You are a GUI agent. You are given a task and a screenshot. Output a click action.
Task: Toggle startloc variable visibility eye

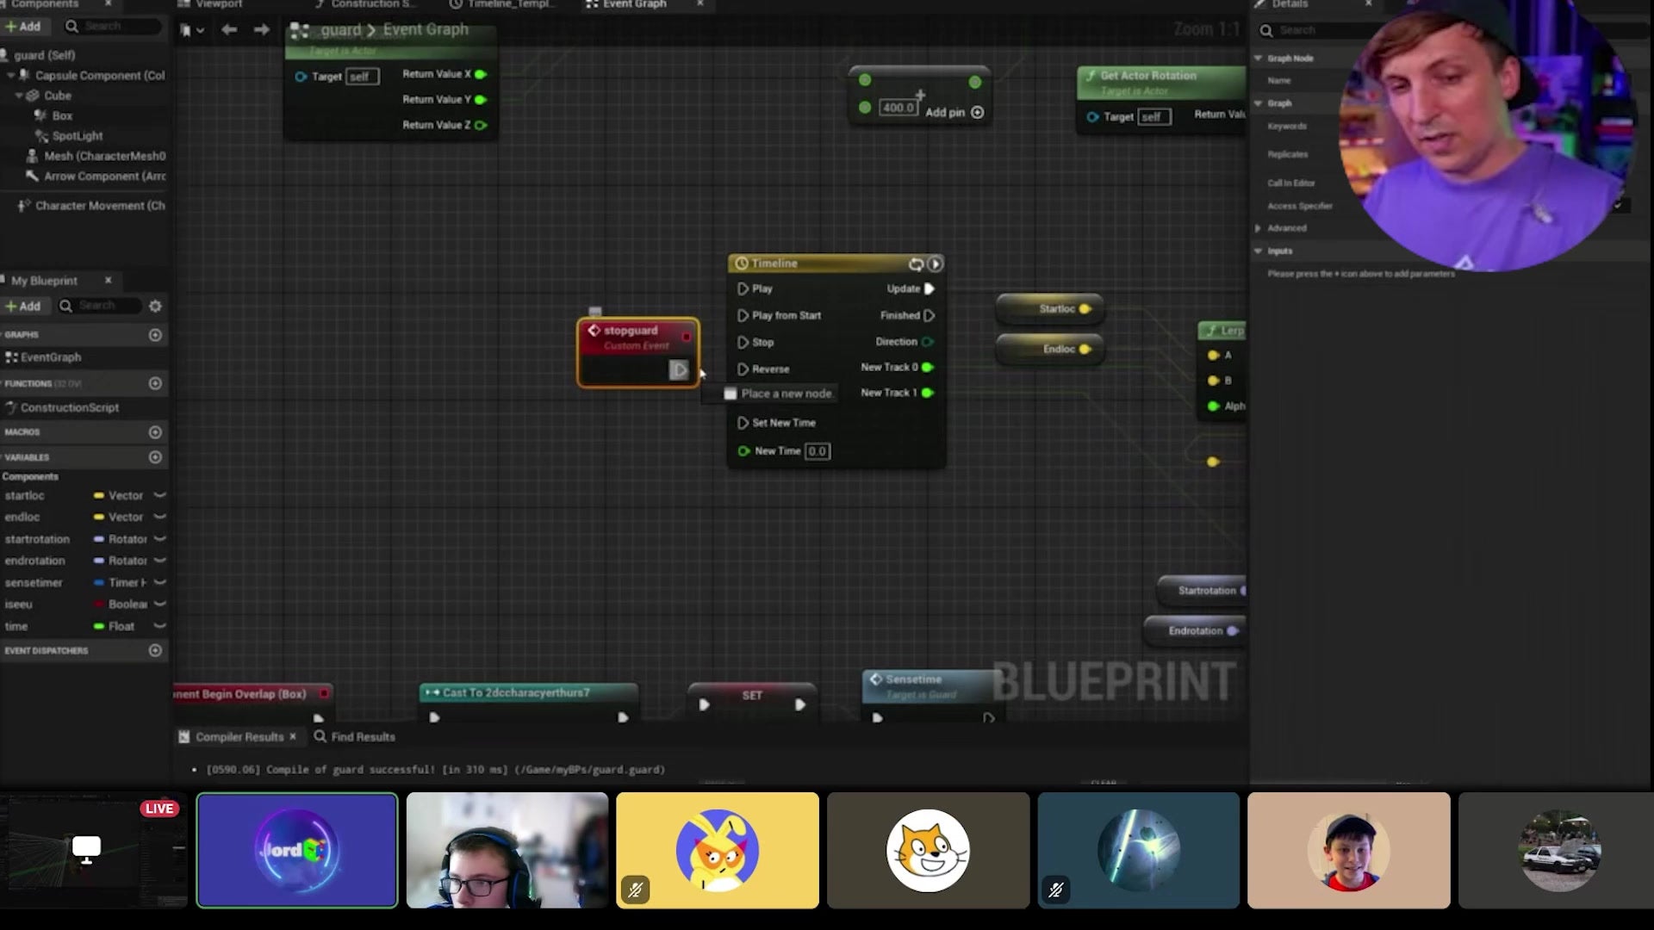click(x=159, y=495)
